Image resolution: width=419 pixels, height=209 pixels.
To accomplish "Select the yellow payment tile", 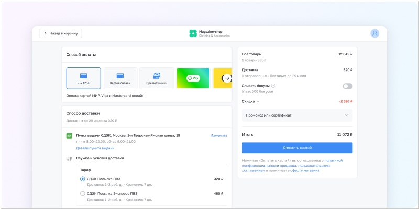I will tap(222, 78).
